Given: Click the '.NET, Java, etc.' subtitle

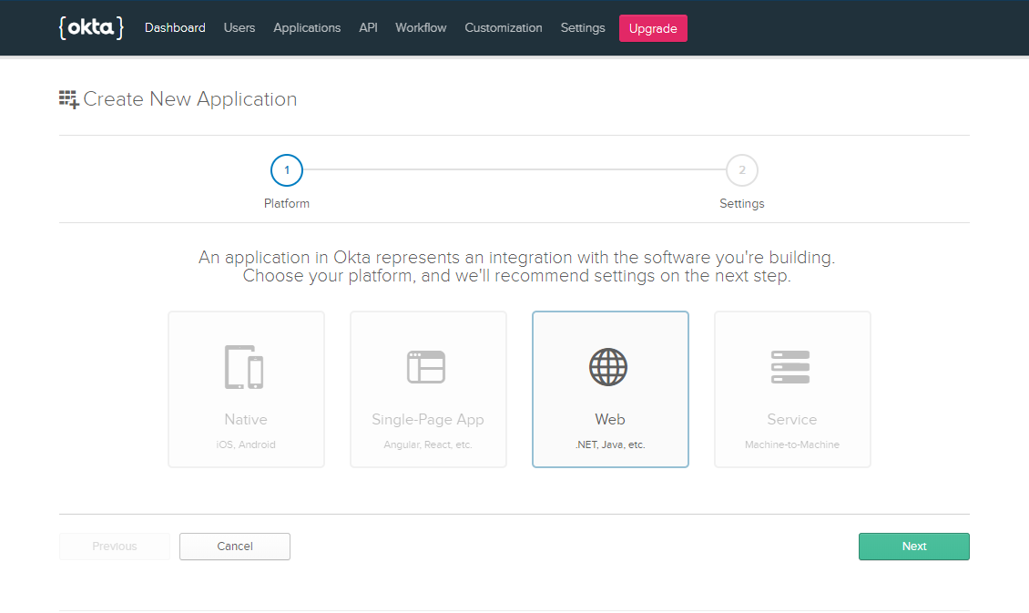Looking at the screenshot, I should (610, 444).
